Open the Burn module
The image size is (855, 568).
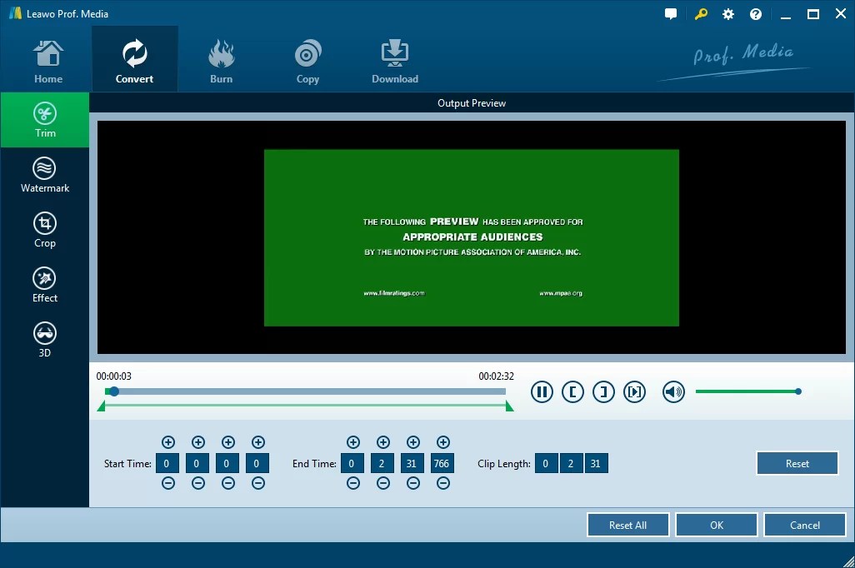pyautogui.click(x=221, y=62)
